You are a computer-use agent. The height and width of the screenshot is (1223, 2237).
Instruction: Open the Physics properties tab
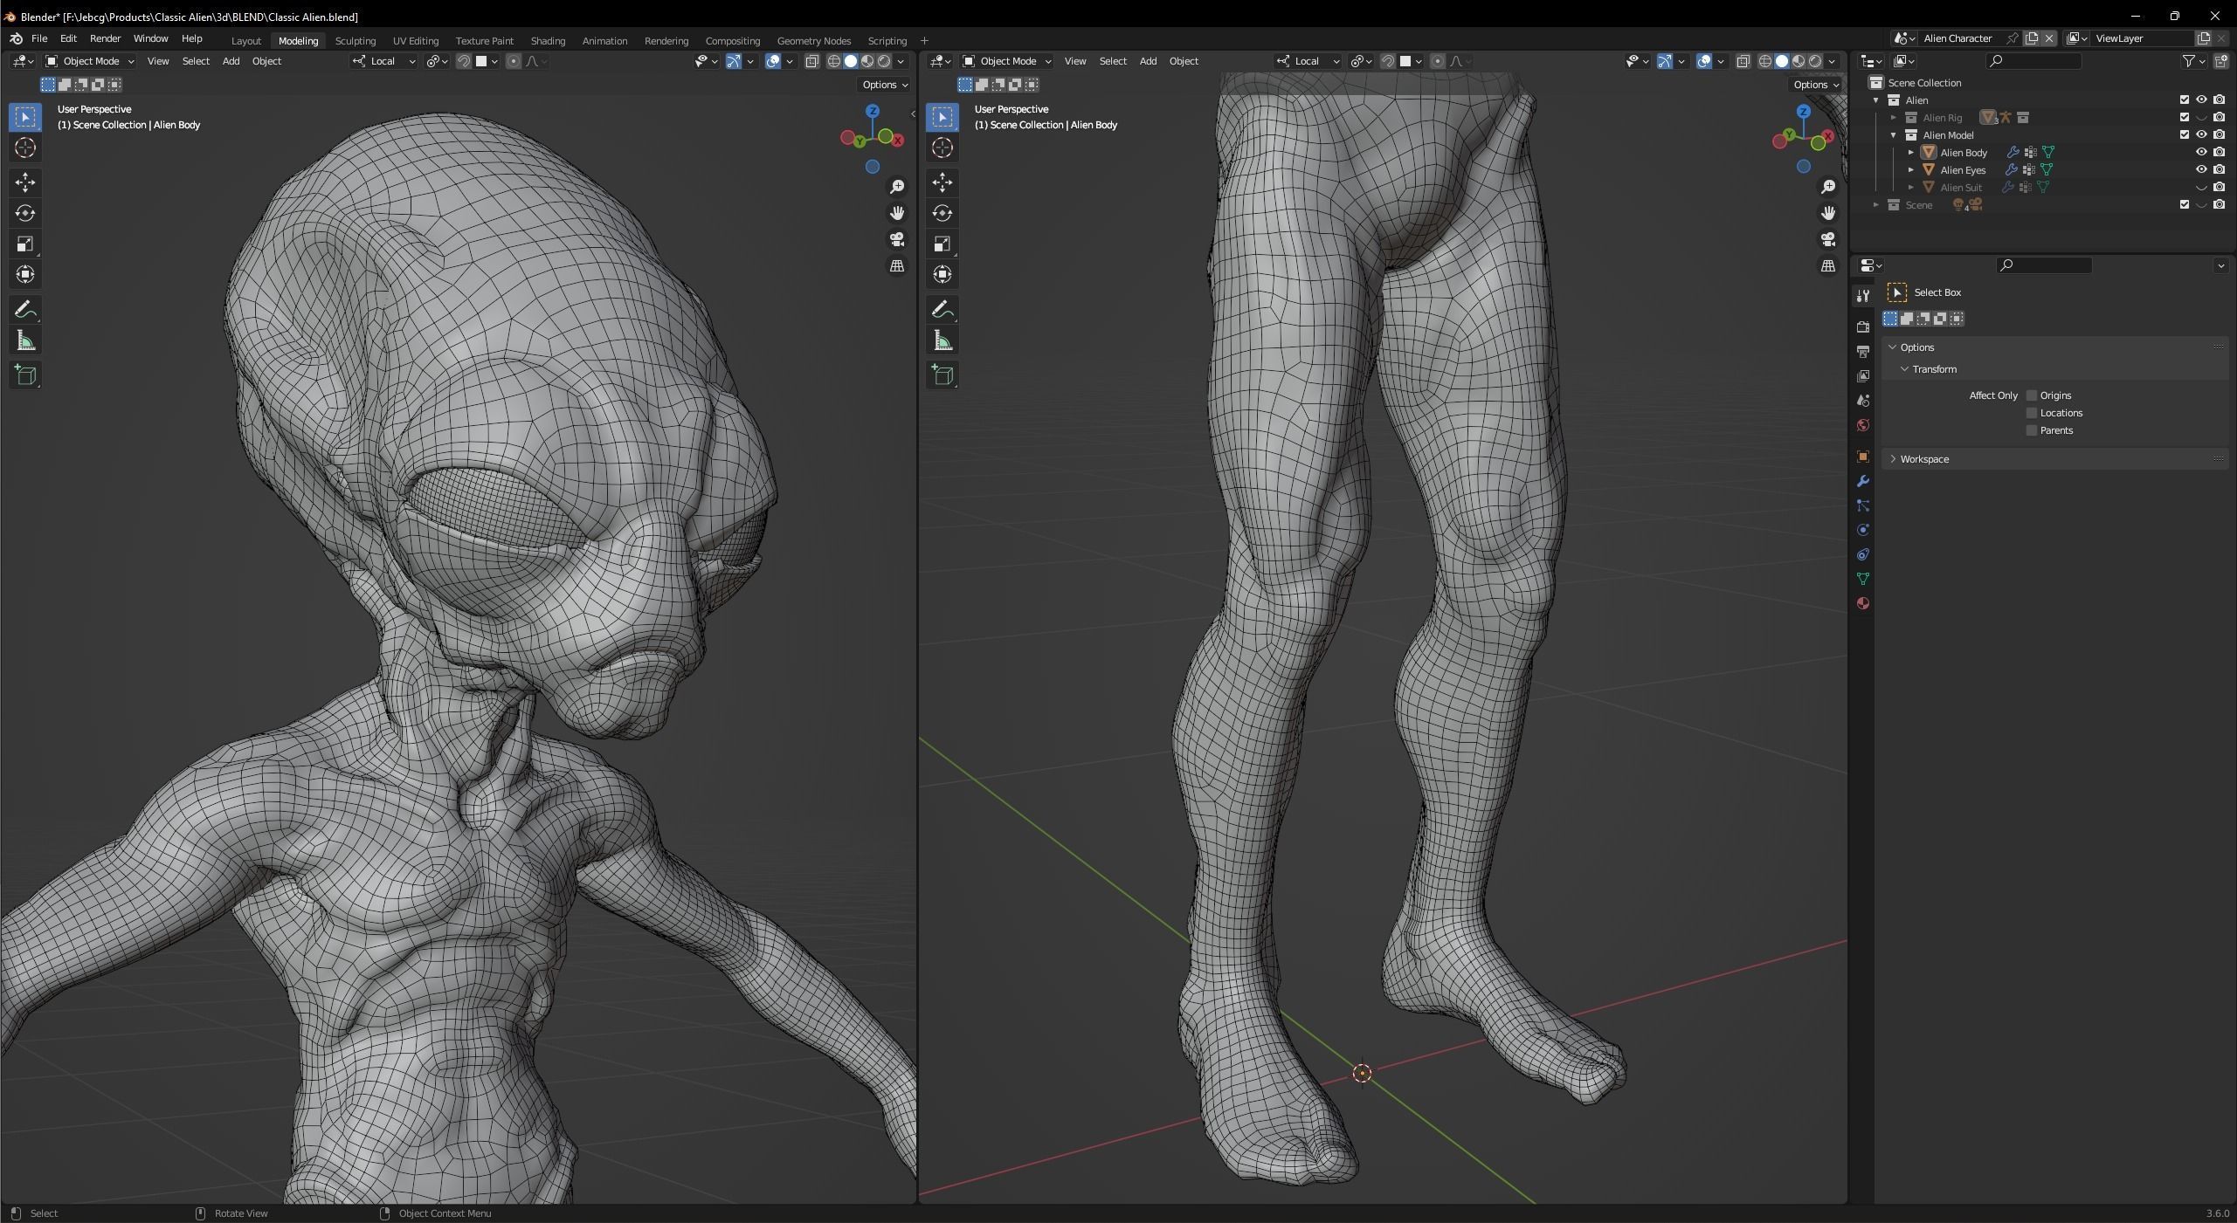pyautogui.click(x=1863, y=530)
